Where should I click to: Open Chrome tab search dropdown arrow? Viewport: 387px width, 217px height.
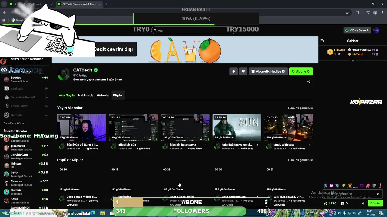click(x=4, y=4)
